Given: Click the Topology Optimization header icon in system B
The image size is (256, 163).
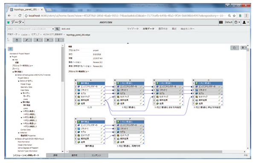Looking at the screenshot, I should (x=118, y=83).
